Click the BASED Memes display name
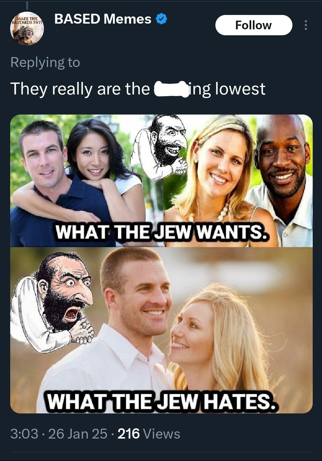Screen dimensions: 322x461 click(x=103, y=19)
